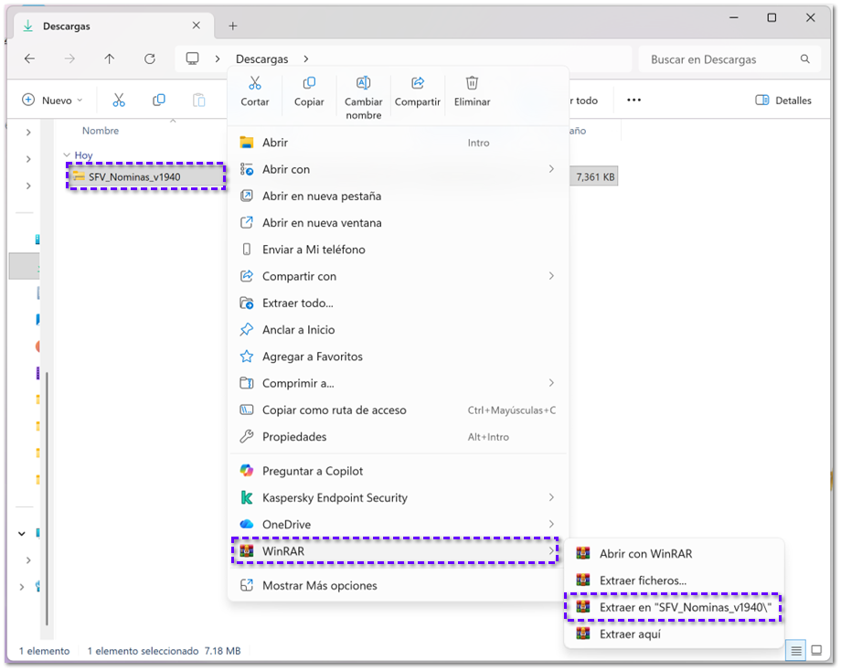Choose Extraer en "SFV_Nominas_v1940\"
The image size is (841, 671).
click(x=674, y=607)
